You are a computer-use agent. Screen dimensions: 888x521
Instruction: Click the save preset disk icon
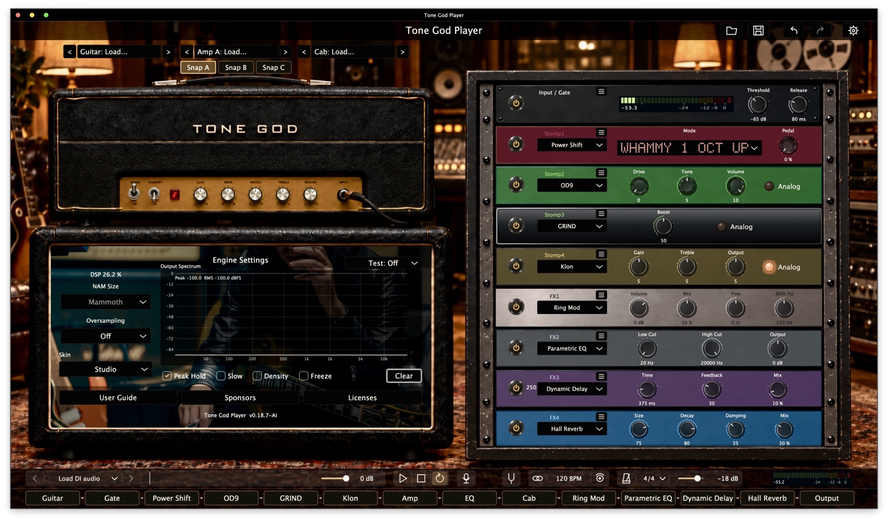tap(758, 31)
